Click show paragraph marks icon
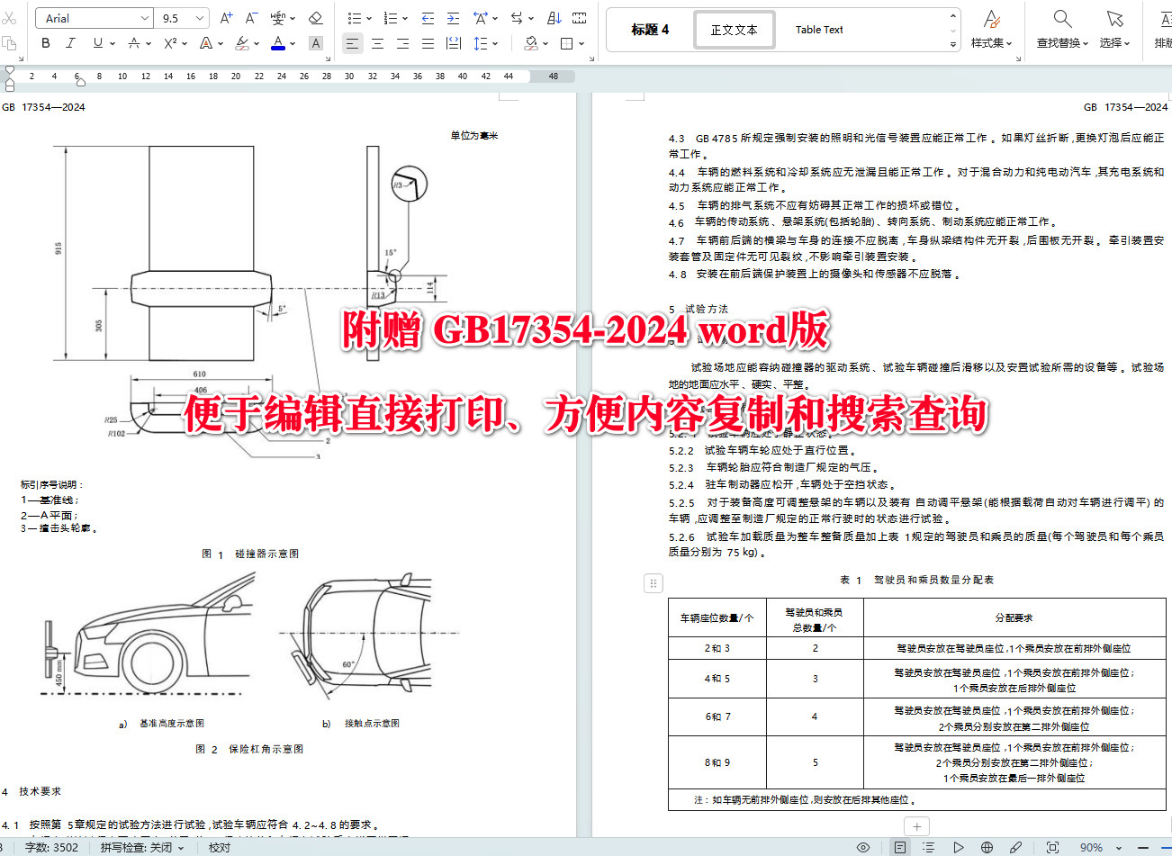The height and width of the screenshot is (856, 1172). pyautogui.click(x=580, y=18)
